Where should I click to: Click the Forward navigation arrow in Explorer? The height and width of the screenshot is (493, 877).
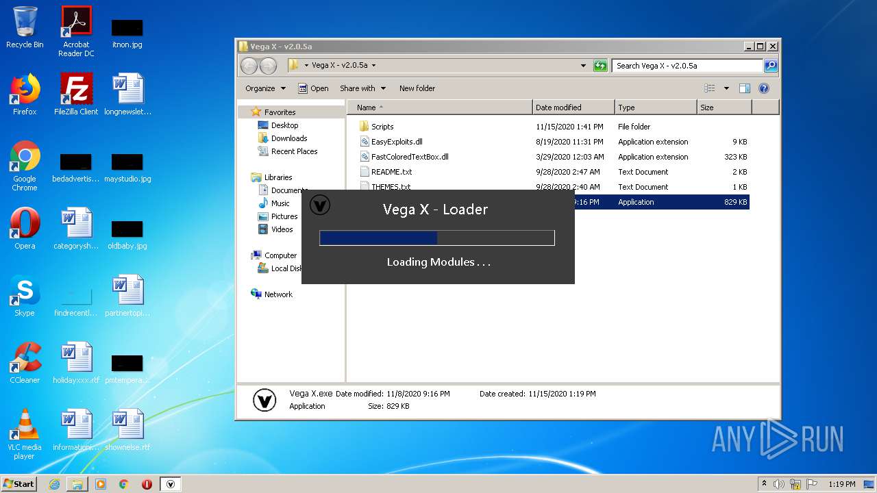(x=268, y=66)
